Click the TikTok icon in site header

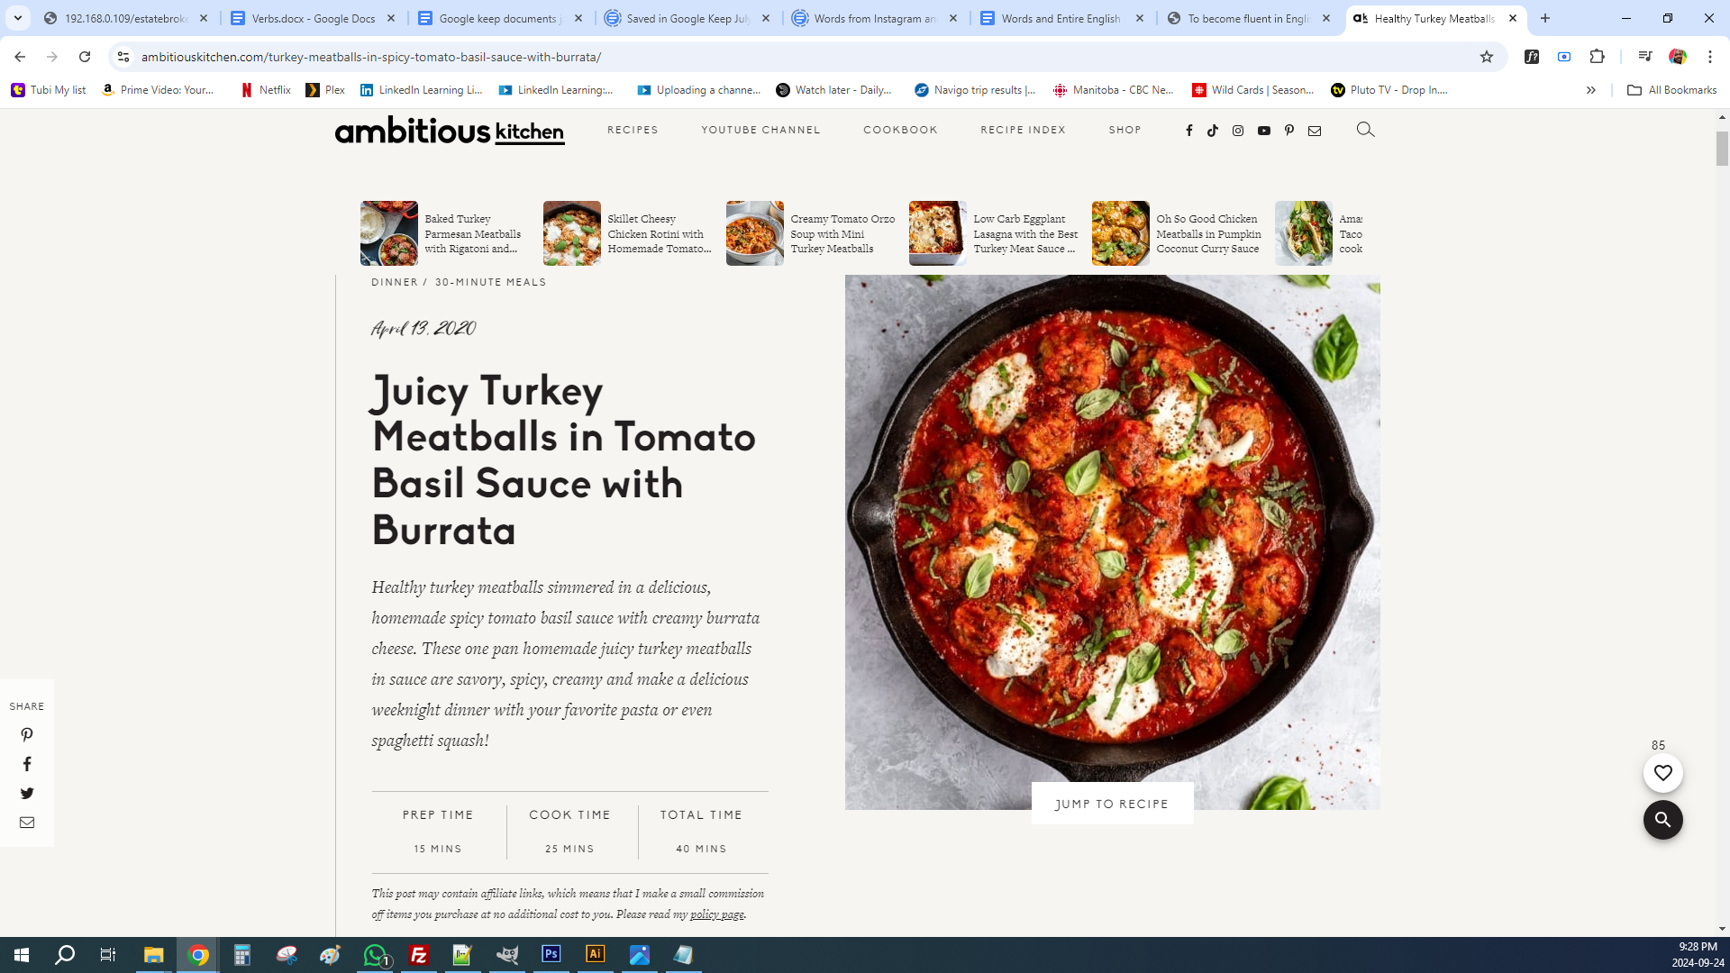tap(1213, 131)
